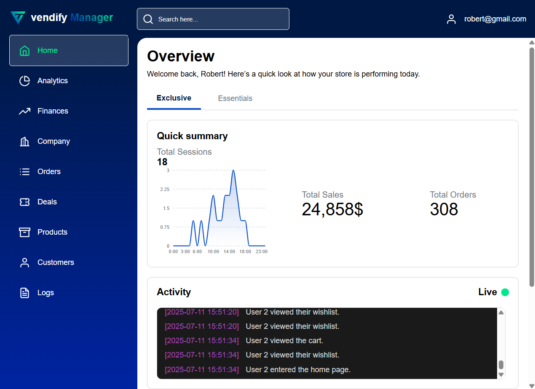
Task: Switch to the Exclusive tab
Action: (174, 98)
